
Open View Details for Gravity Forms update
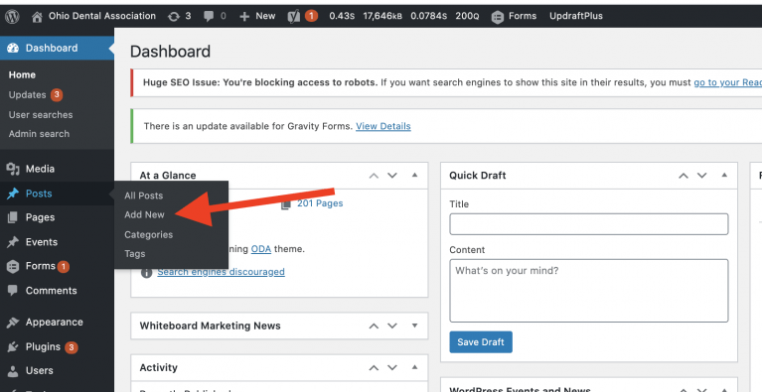tap(382, 127)
